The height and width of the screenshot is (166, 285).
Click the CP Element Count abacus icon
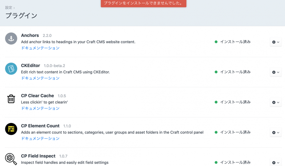click(x=11, y=129)
